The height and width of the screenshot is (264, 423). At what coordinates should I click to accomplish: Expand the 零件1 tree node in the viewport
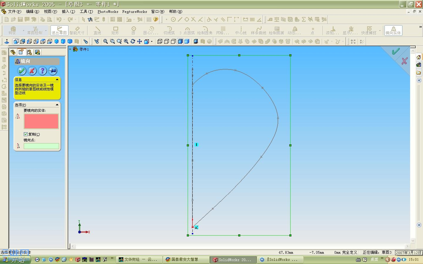[x=70, y=49]
